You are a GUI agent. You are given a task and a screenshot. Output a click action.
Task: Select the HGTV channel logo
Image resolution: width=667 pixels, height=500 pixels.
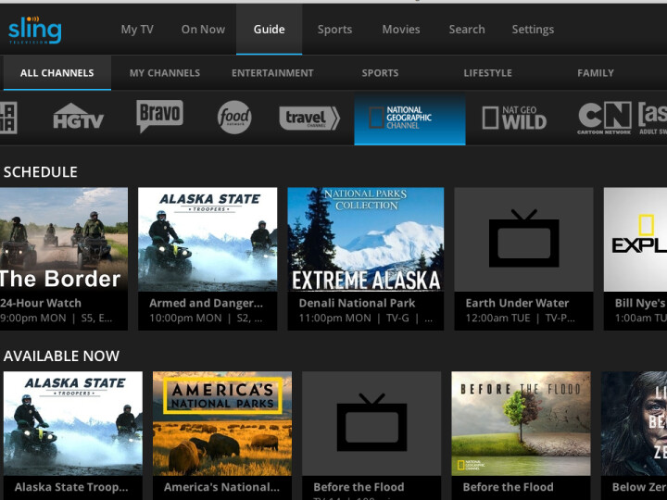(x=78, y=116)
